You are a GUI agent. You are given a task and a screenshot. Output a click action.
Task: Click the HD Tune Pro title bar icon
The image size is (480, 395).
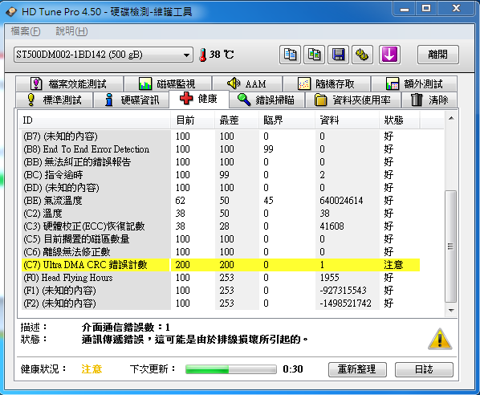point(11,12)
